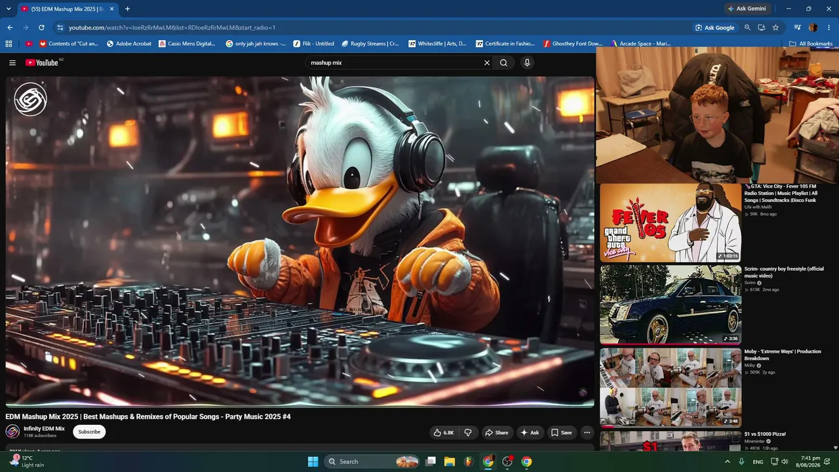Open Task View on the taskbar

(x=431, y=462)
